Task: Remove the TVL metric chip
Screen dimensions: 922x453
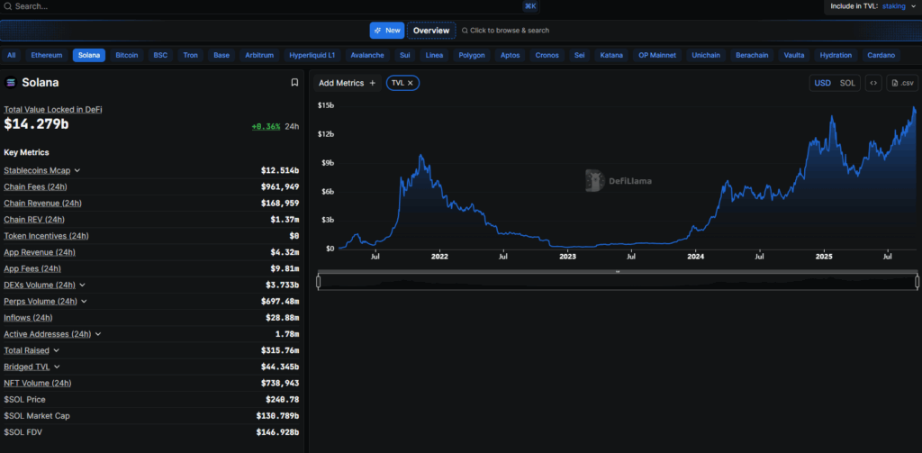Action: (411, 83)
